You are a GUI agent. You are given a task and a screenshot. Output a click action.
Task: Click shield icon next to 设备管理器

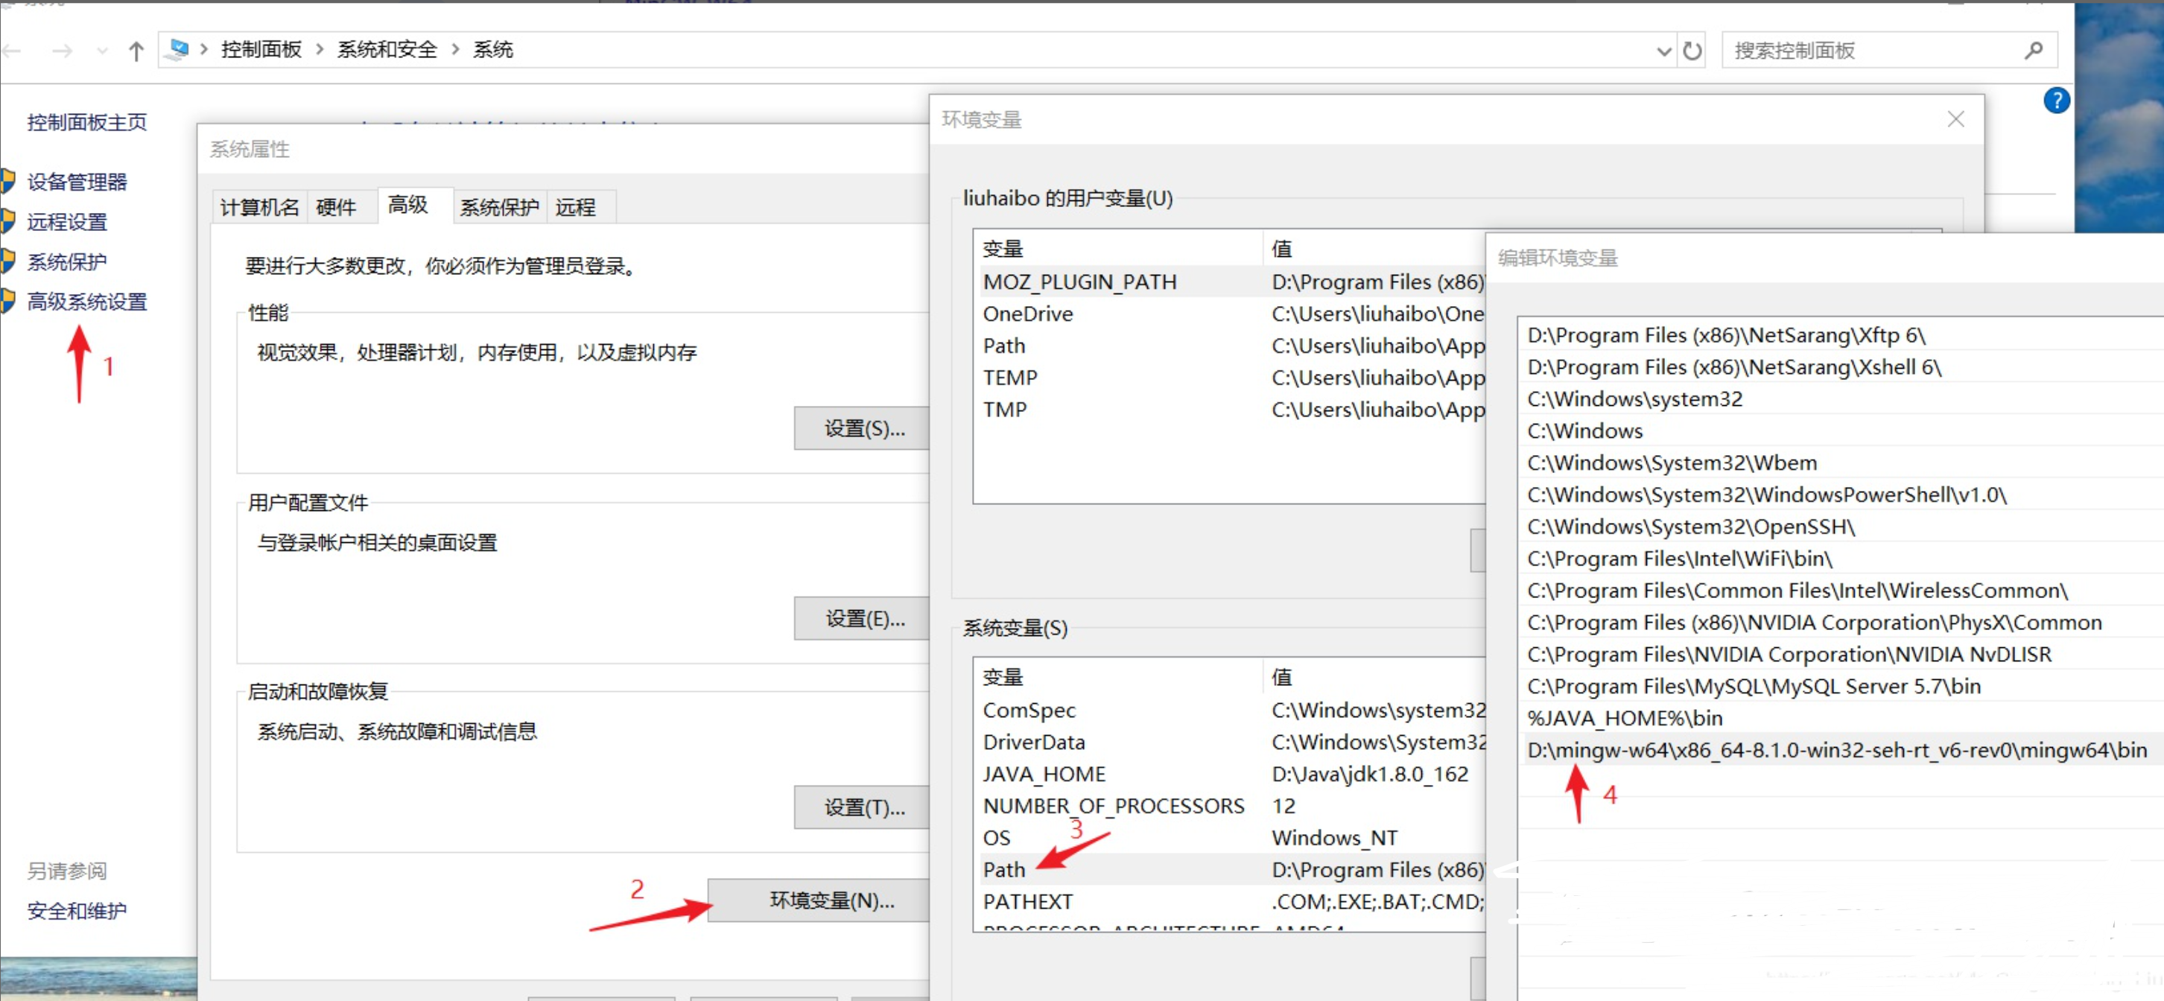point(7,182)
